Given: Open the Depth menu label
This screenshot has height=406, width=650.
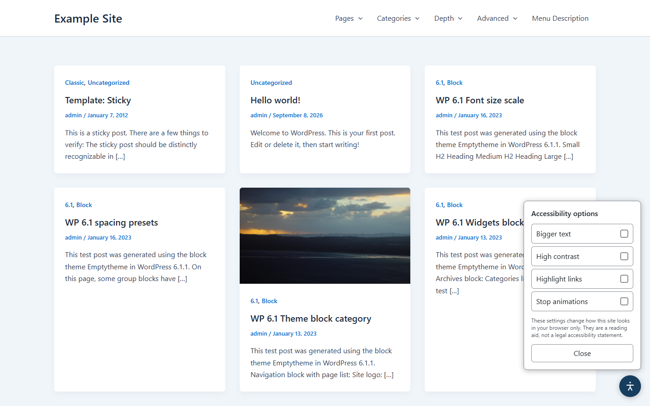Looking at the screenshot, I should pyautogui.click(x=444, y=18).
